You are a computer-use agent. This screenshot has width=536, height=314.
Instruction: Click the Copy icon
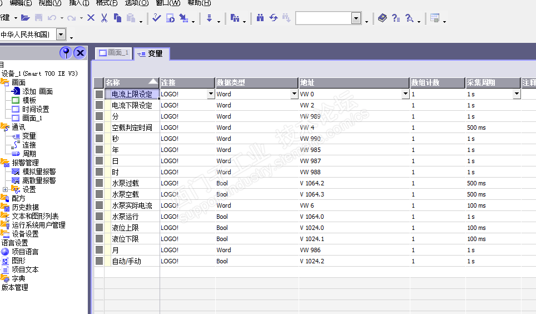117,18
